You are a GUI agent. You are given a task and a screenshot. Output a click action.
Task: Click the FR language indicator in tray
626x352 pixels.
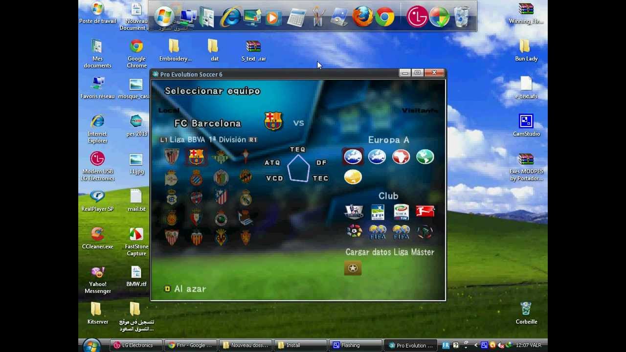click(446, 345)
